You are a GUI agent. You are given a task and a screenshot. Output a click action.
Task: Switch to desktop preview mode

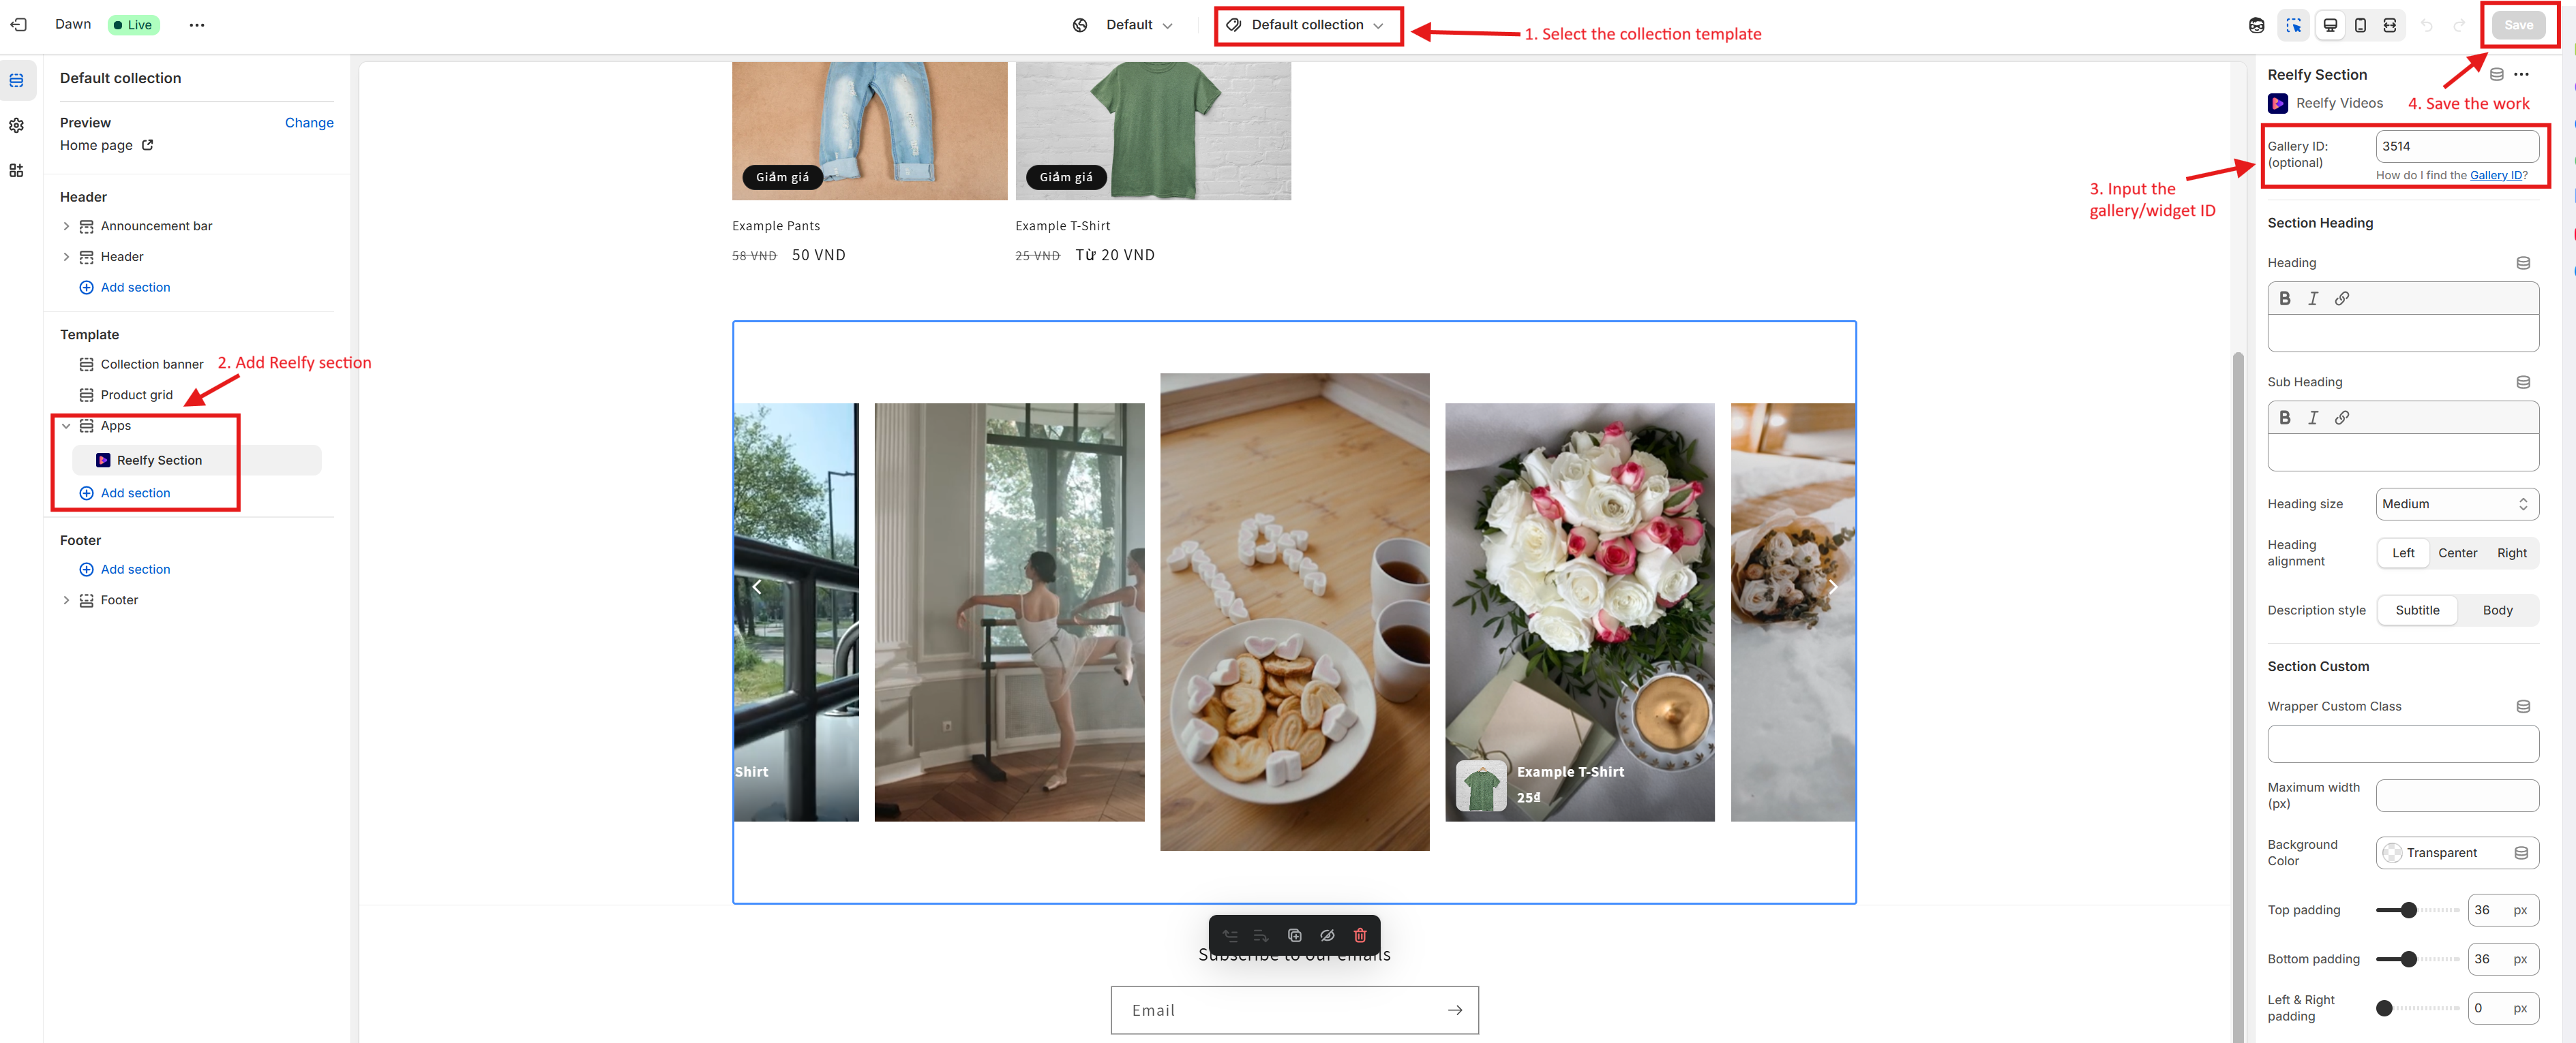[2330, 25]
